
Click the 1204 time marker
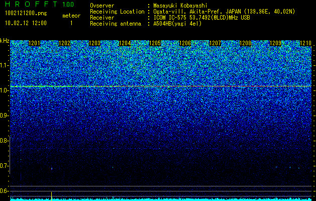pos(125,43)
